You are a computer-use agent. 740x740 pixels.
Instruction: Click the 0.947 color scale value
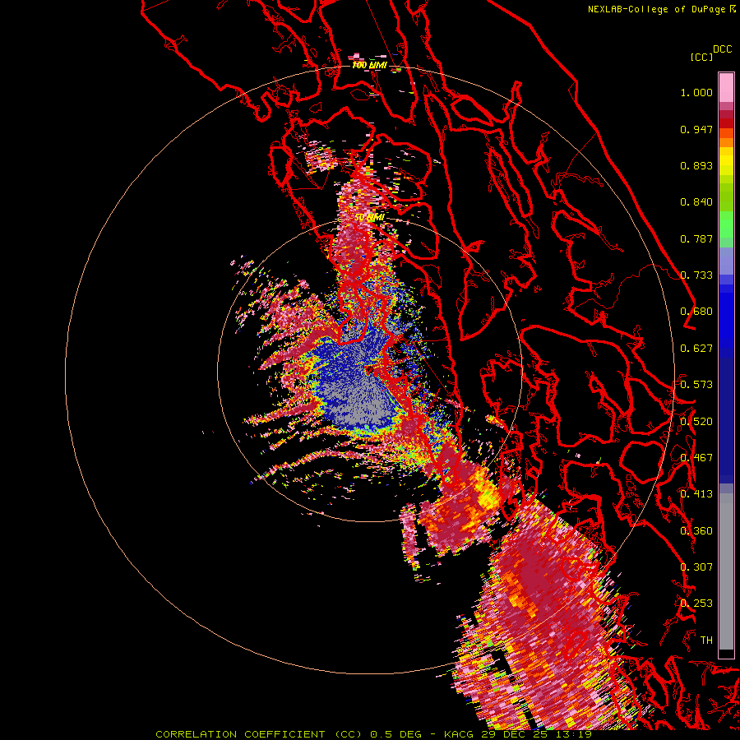coord(696,129)
